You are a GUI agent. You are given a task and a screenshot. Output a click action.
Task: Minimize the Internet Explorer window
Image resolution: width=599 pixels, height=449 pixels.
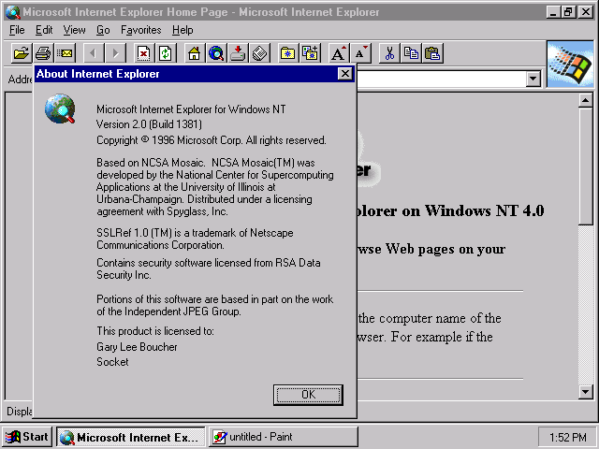click(553, 12)
